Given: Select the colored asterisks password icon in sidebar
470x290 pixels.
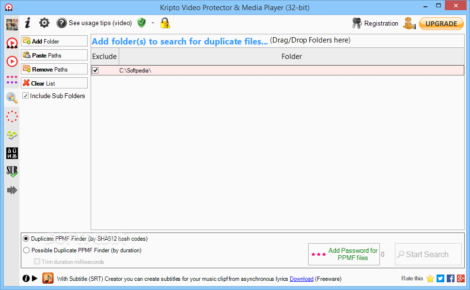Looking at the screenshot, I should click(x=12, y=80).
